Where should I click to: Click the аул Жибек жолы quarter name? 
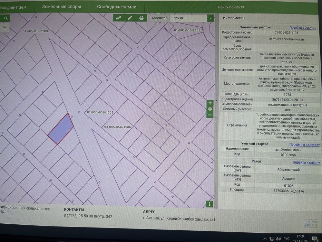[x=288, y=150]
